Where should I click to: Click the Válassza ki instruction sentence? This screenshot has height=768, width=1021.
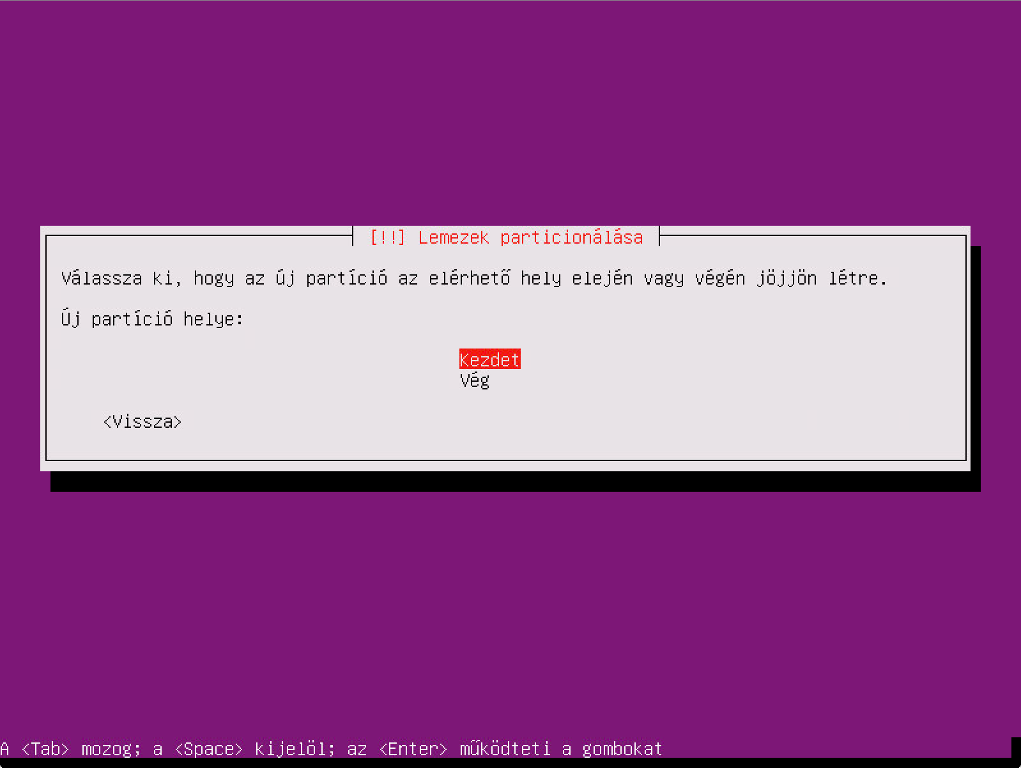point(474,278)
